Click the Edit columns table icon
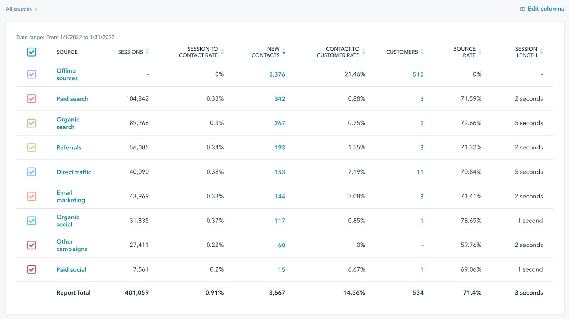 523,9
